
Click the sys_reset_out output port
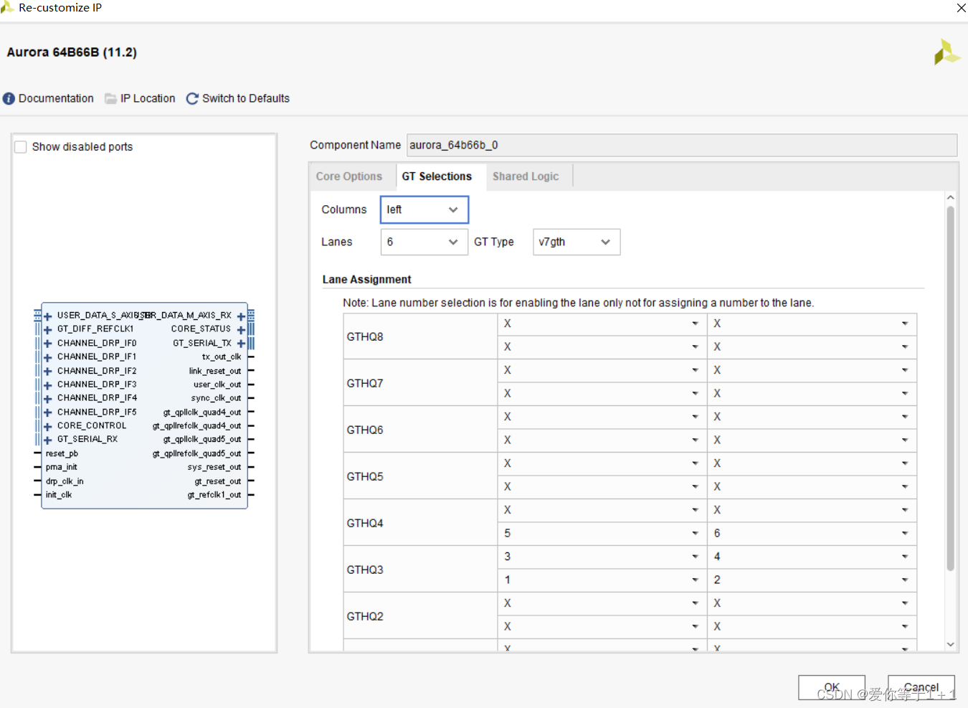(x=214, y=468)
